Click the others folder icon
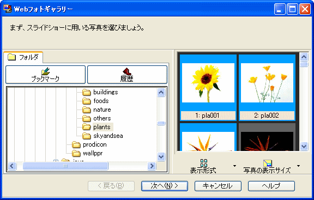The height and width of the screenshot is (200, 314). 87,118
